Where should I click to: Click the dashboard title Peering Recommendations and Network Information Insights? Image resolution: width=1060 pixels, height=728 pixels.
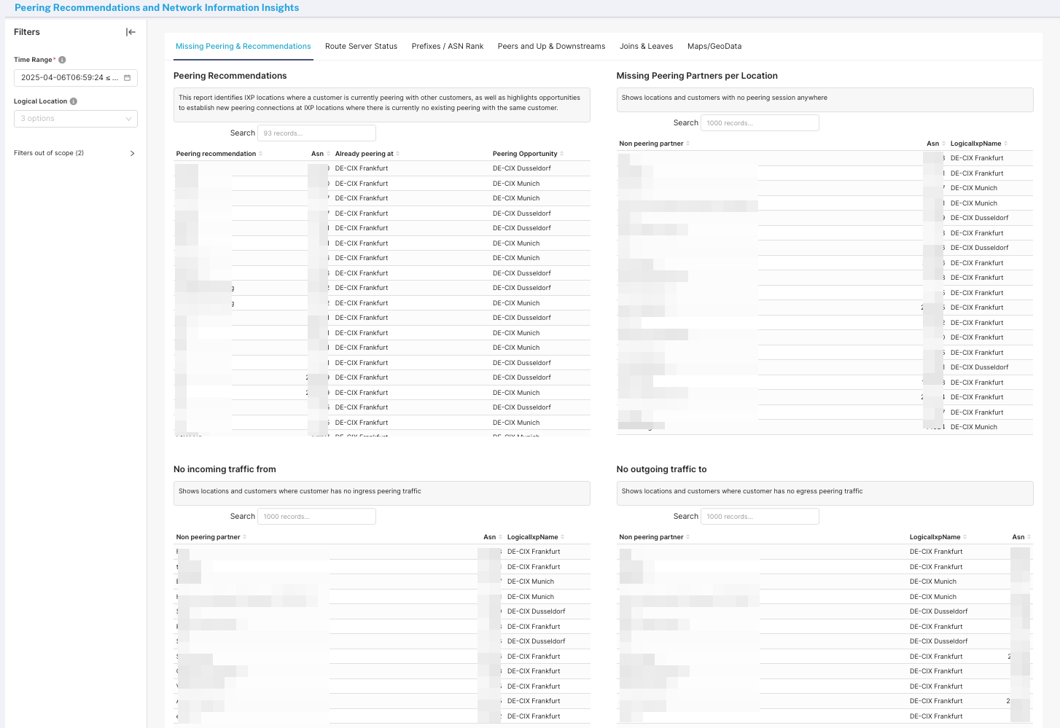[x=157, y=8]
